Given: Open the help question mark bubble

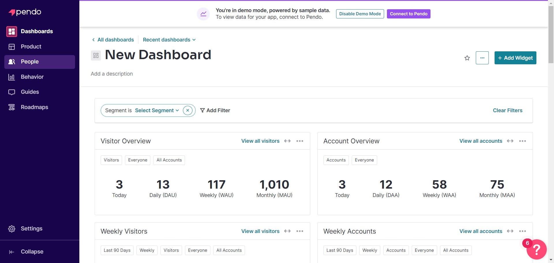Looking at the screenshot, I should coord(536,249).
